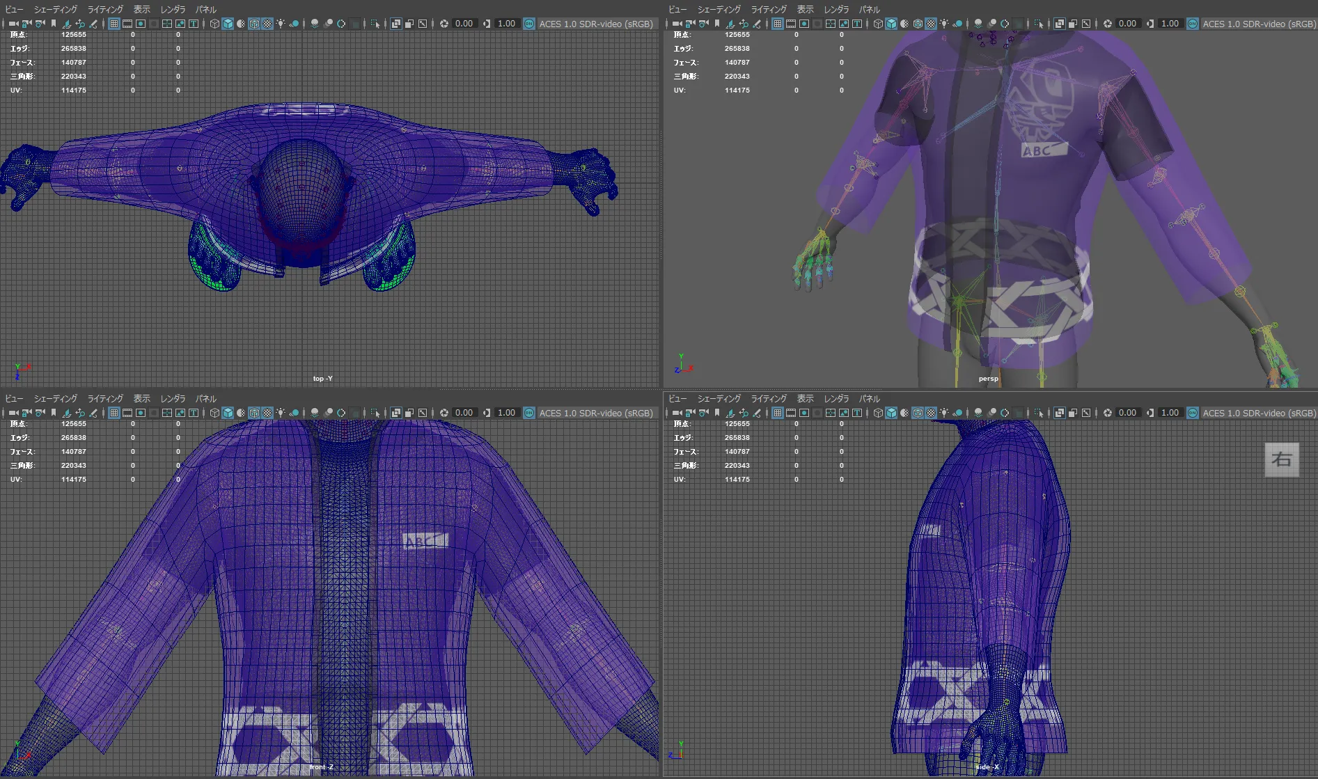This screenshot has height=779, width=1318.
Task: Click ライティング menu in perspective panel
Action: [769, 10]
